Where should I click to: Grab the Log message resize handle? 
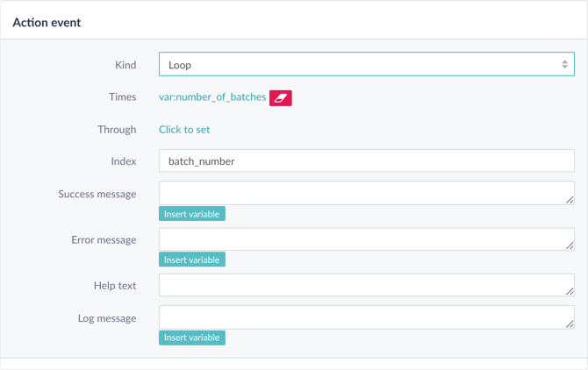click(x=570, y=324)
